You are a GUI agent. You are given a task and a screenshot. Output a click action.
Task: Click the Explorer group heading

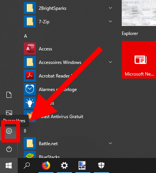click(130, 33)
